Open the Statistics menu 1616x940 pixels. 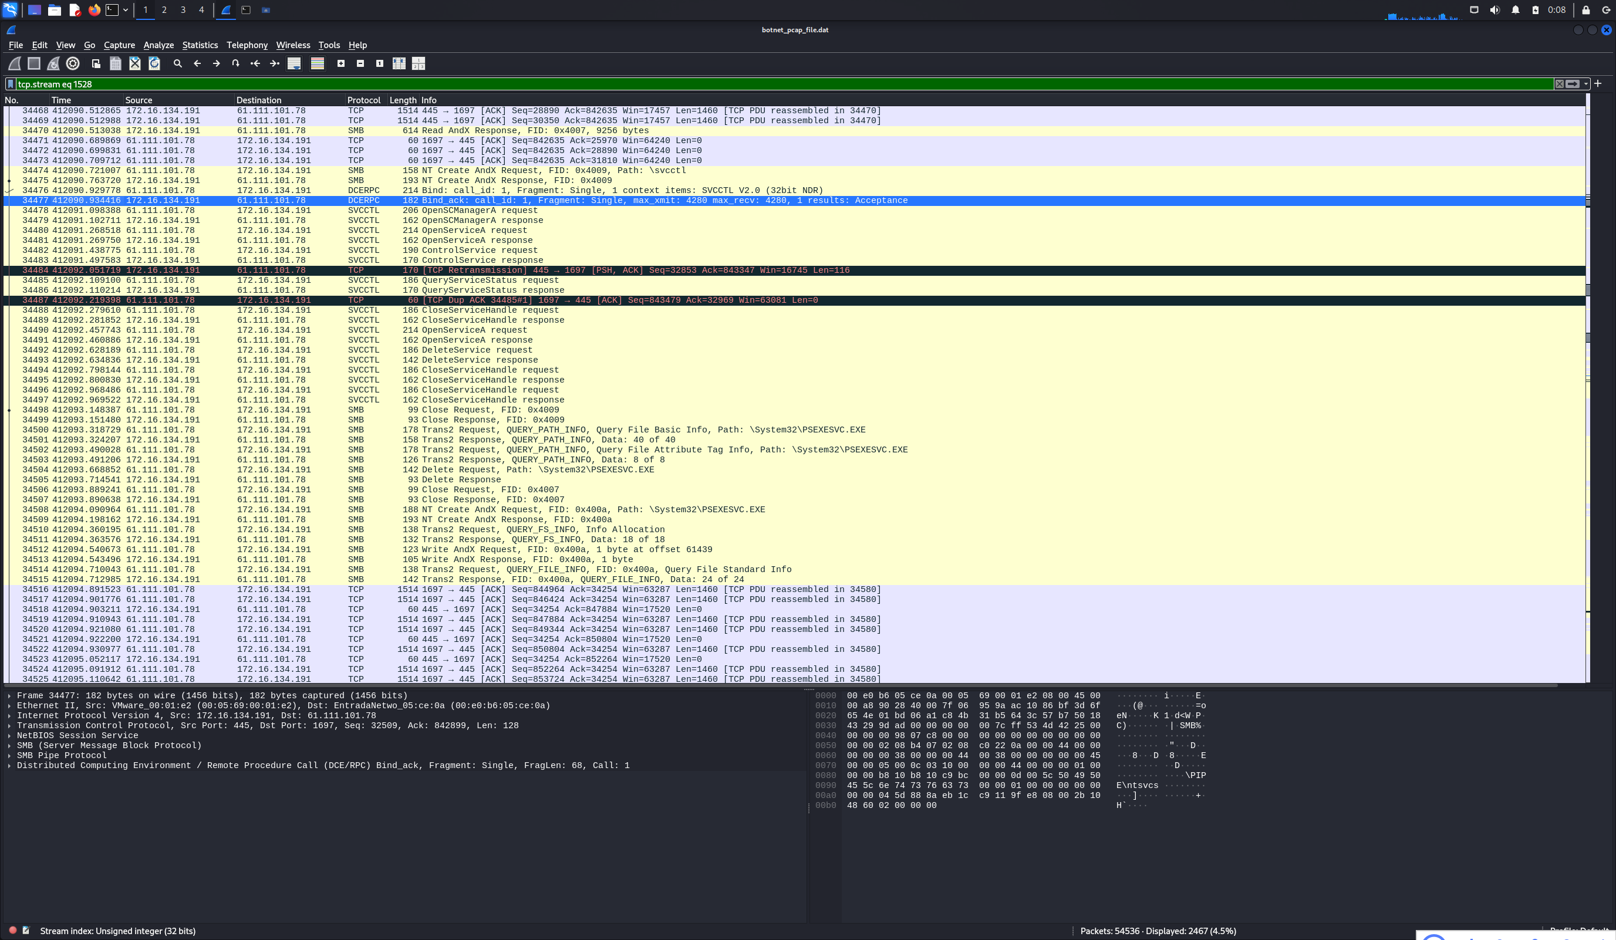[x=200, y=45]
